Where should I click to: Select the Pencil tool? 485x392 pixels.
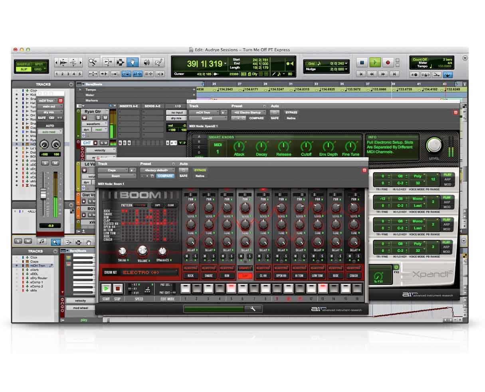[x=159, y=62]
